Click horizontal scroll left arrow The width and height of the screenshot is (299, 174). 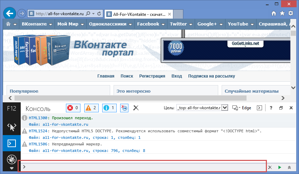tap(10, 98)
